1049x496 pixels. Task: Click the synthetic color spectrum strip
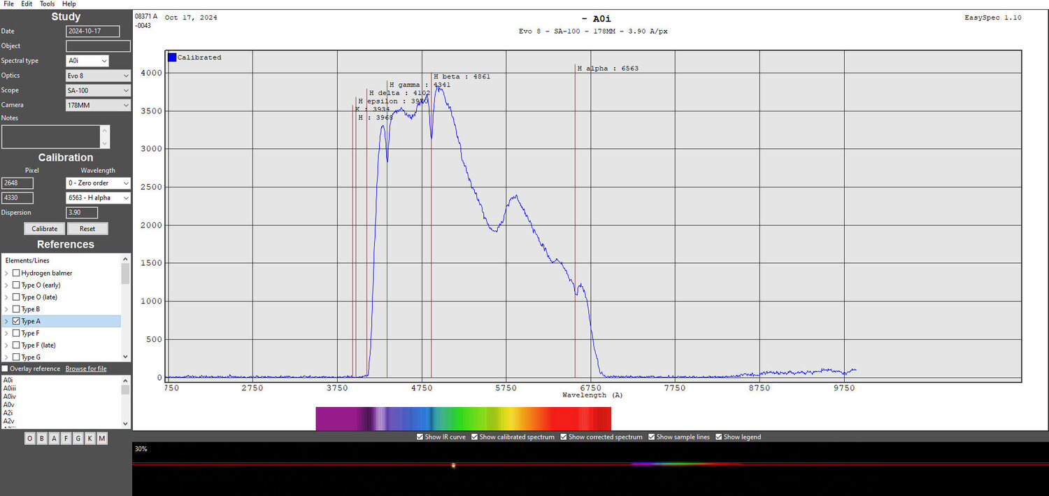pyautogui.click(x=464, y=418)
